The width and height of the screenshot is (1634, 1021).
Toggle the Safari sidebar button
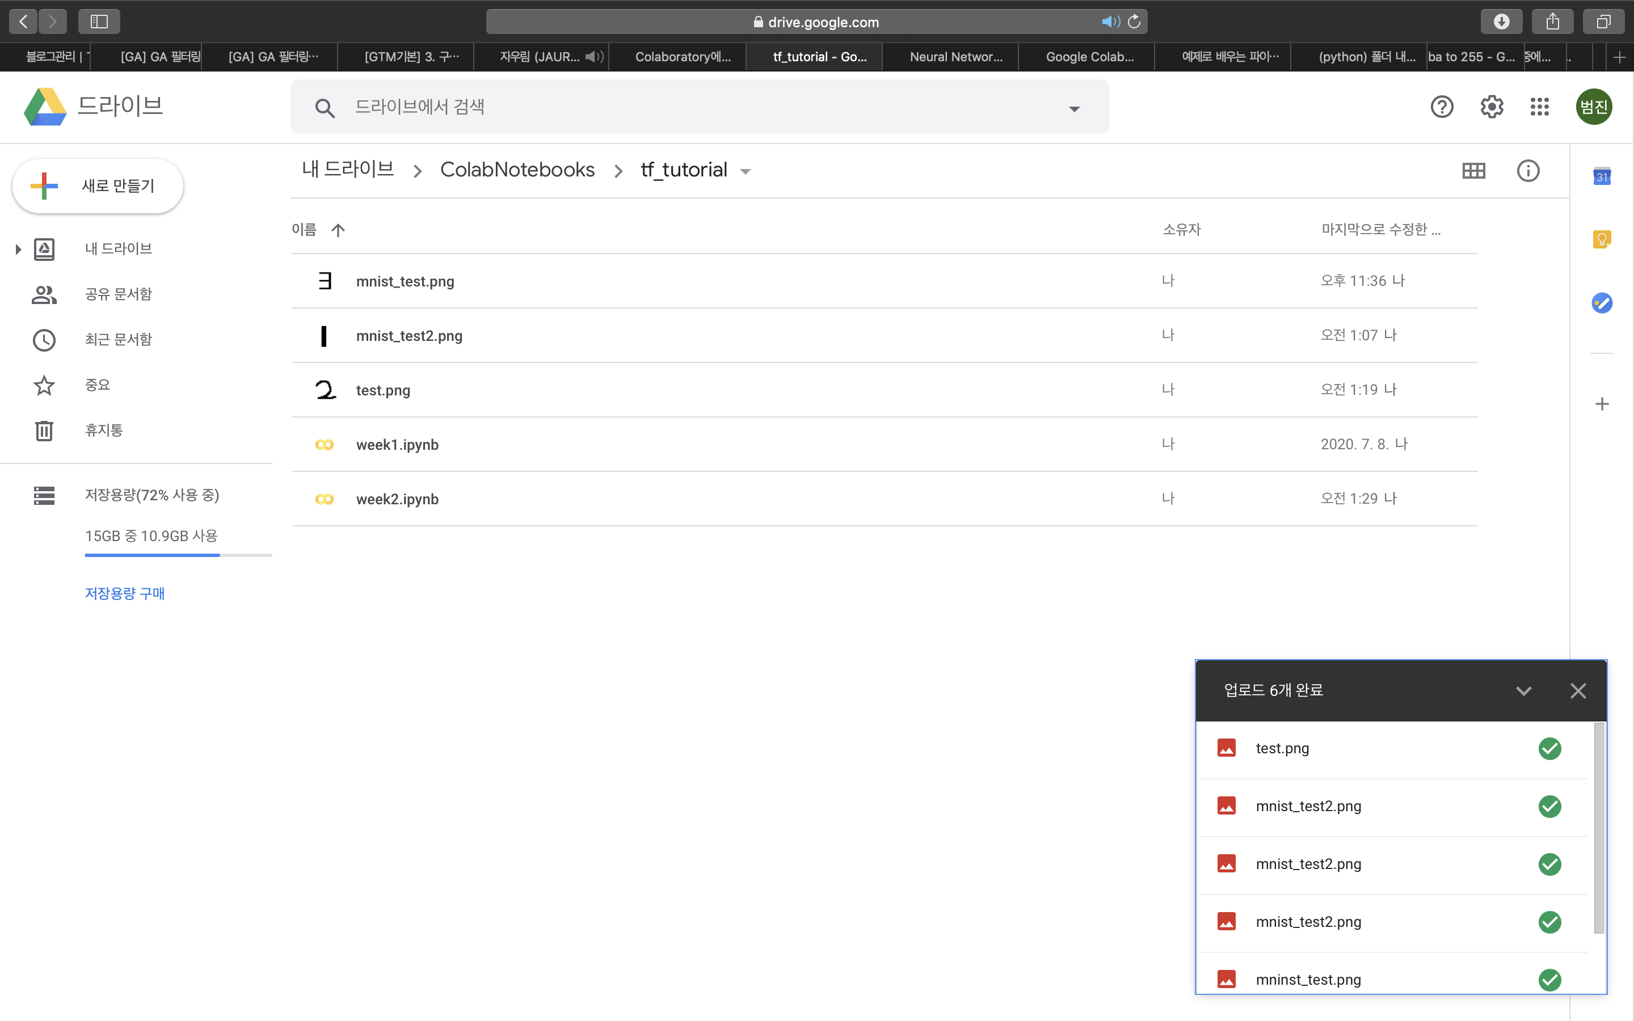tap(99, 22)
